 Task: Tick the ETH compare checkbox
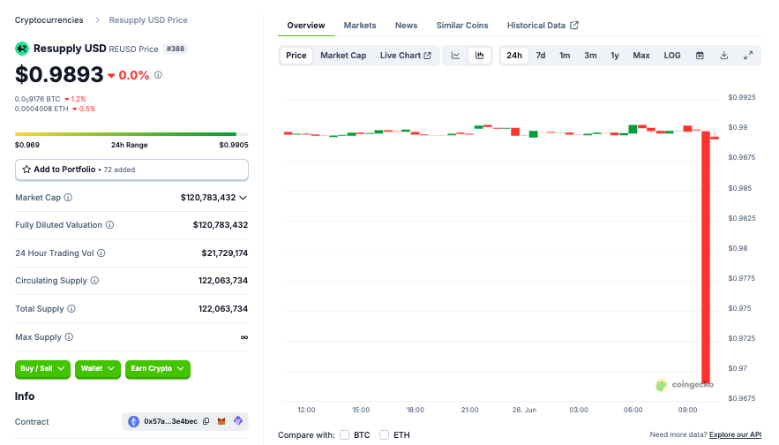(x=384, y=435)
